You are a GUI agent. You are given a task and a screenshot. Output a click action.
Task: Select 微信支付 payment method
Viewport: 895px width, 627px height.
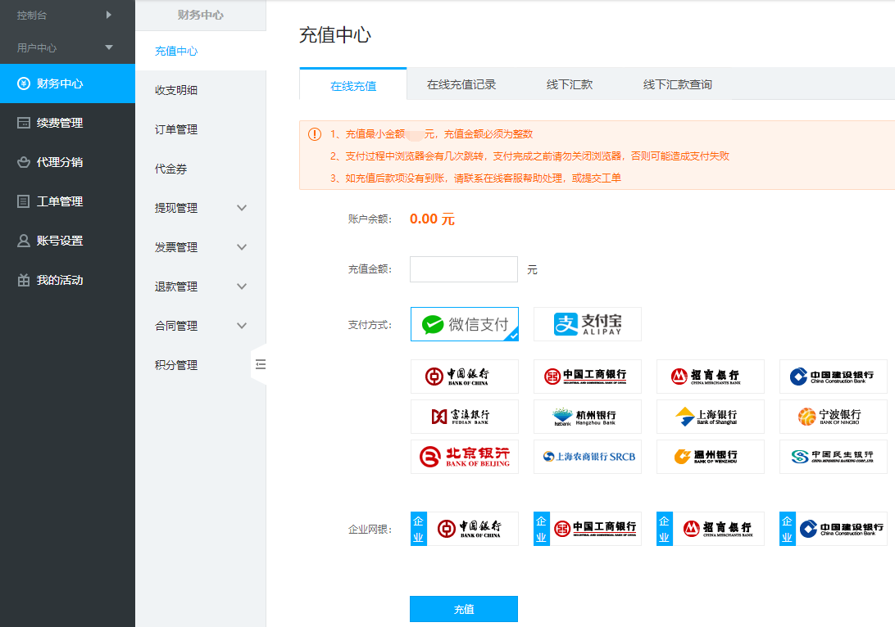(x=465, y=324)
